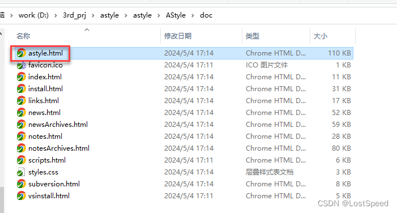Click the vsinstall.html Chrome icon
Image resolution: width=397 pixels, height=213 pixels.
pyautogui.click(x=22, y=196)
